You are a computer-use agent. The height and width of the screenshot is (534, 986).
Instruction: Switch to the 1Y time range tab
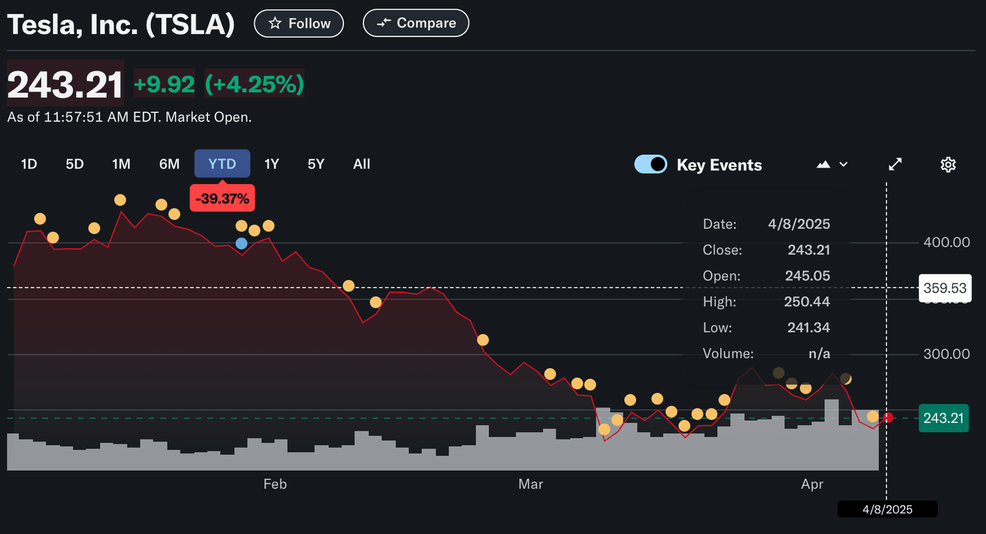tap(271, 164)
